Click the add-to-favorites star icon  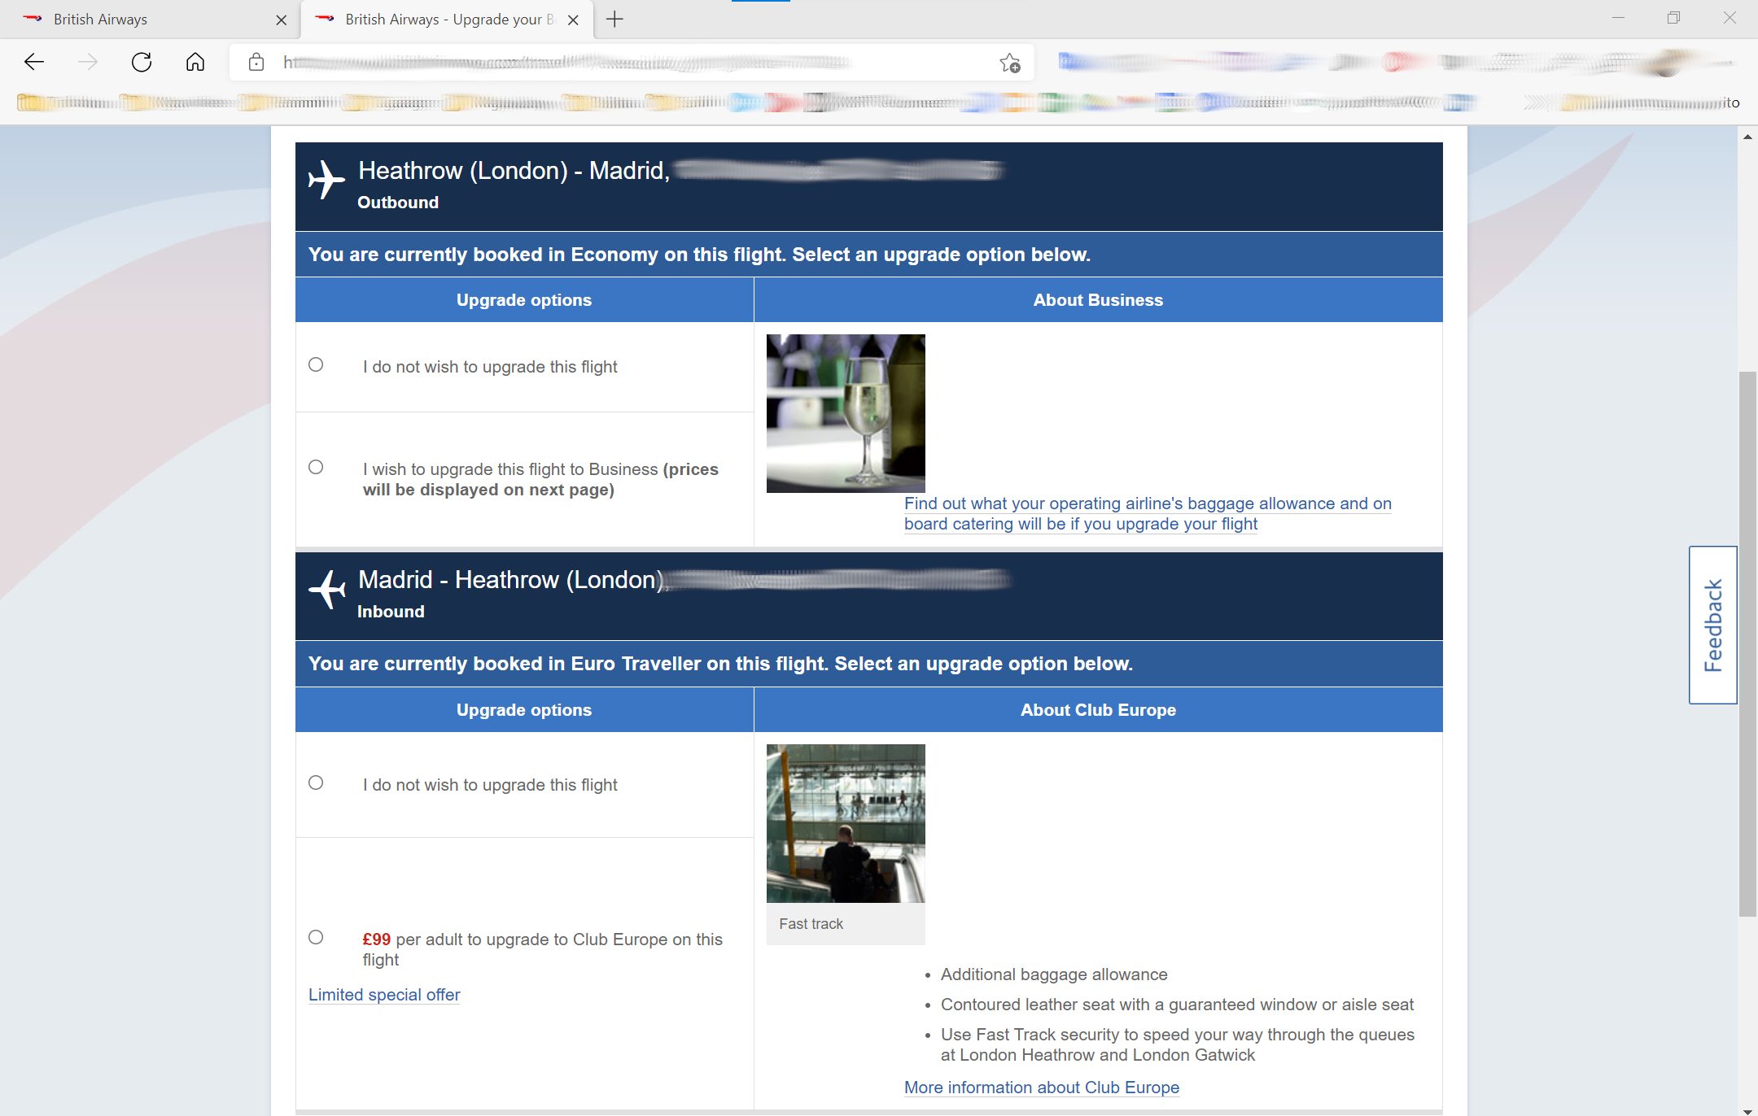pyautogui.click(x=1010, y=63)
